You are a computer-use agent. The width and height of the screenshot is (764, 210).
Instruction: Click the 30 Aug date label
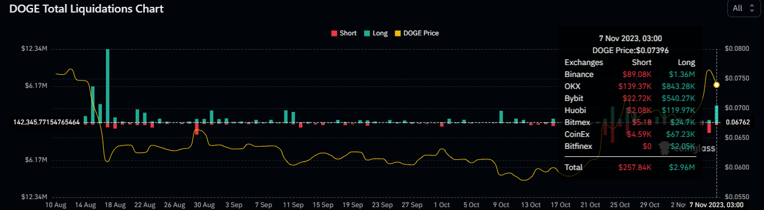[204, 204]
